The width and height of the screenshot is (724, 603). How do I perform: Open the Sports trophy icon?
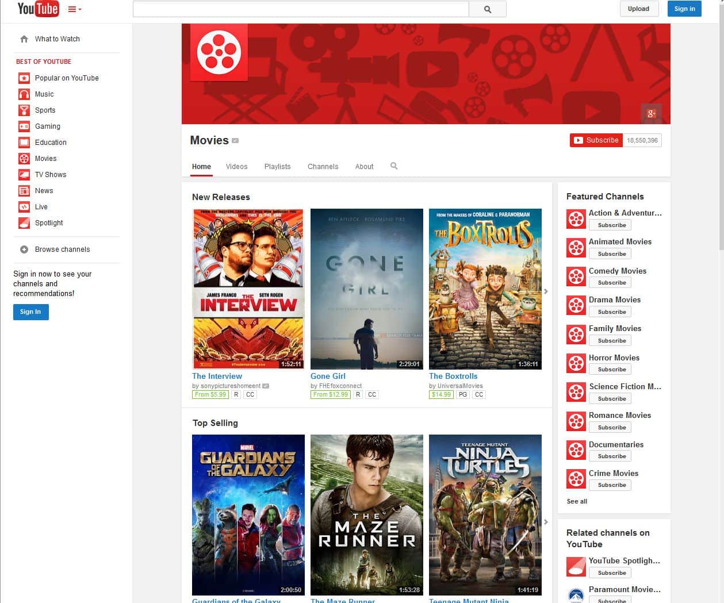(24, 110)
